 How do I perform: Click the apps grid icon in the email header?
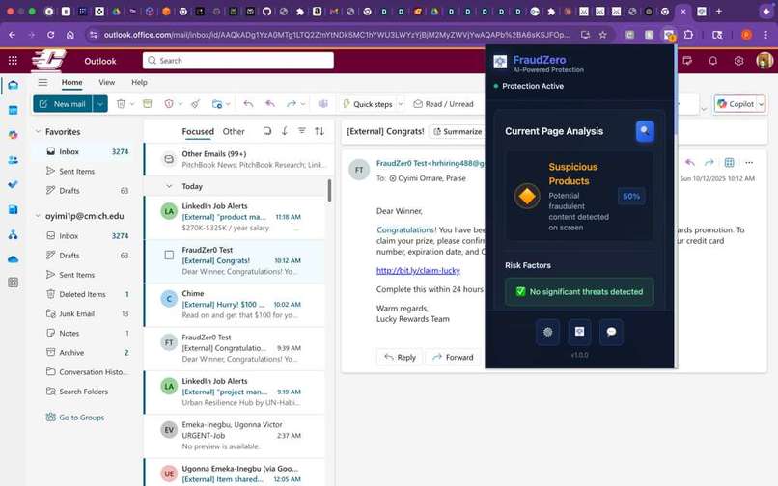pos(730,163)
